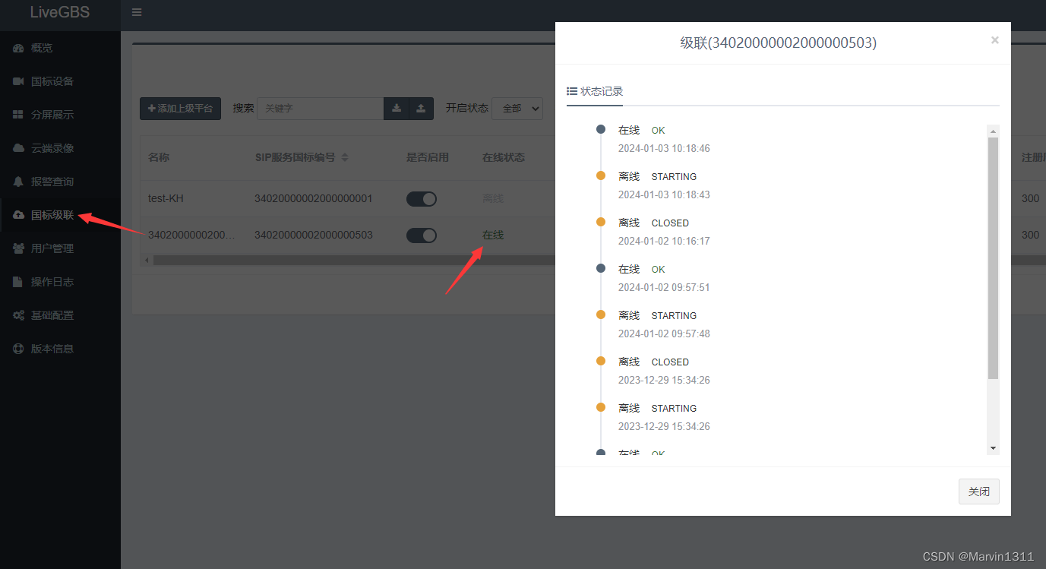Click 离线 status in test-KH row

click(493, 198)
